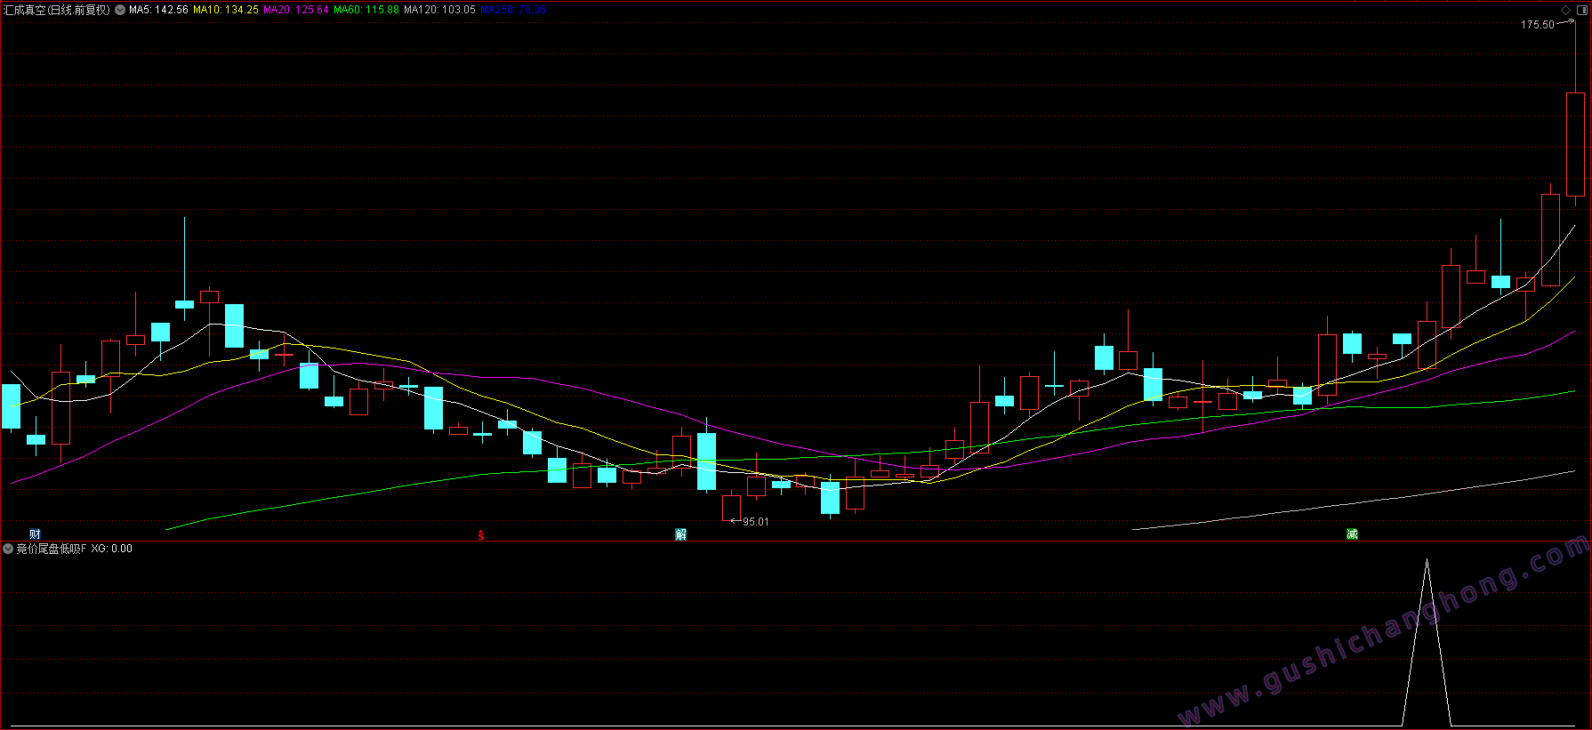Select the green MA60: 115.88 label
1592x730 pixels.
pos(366,10)
